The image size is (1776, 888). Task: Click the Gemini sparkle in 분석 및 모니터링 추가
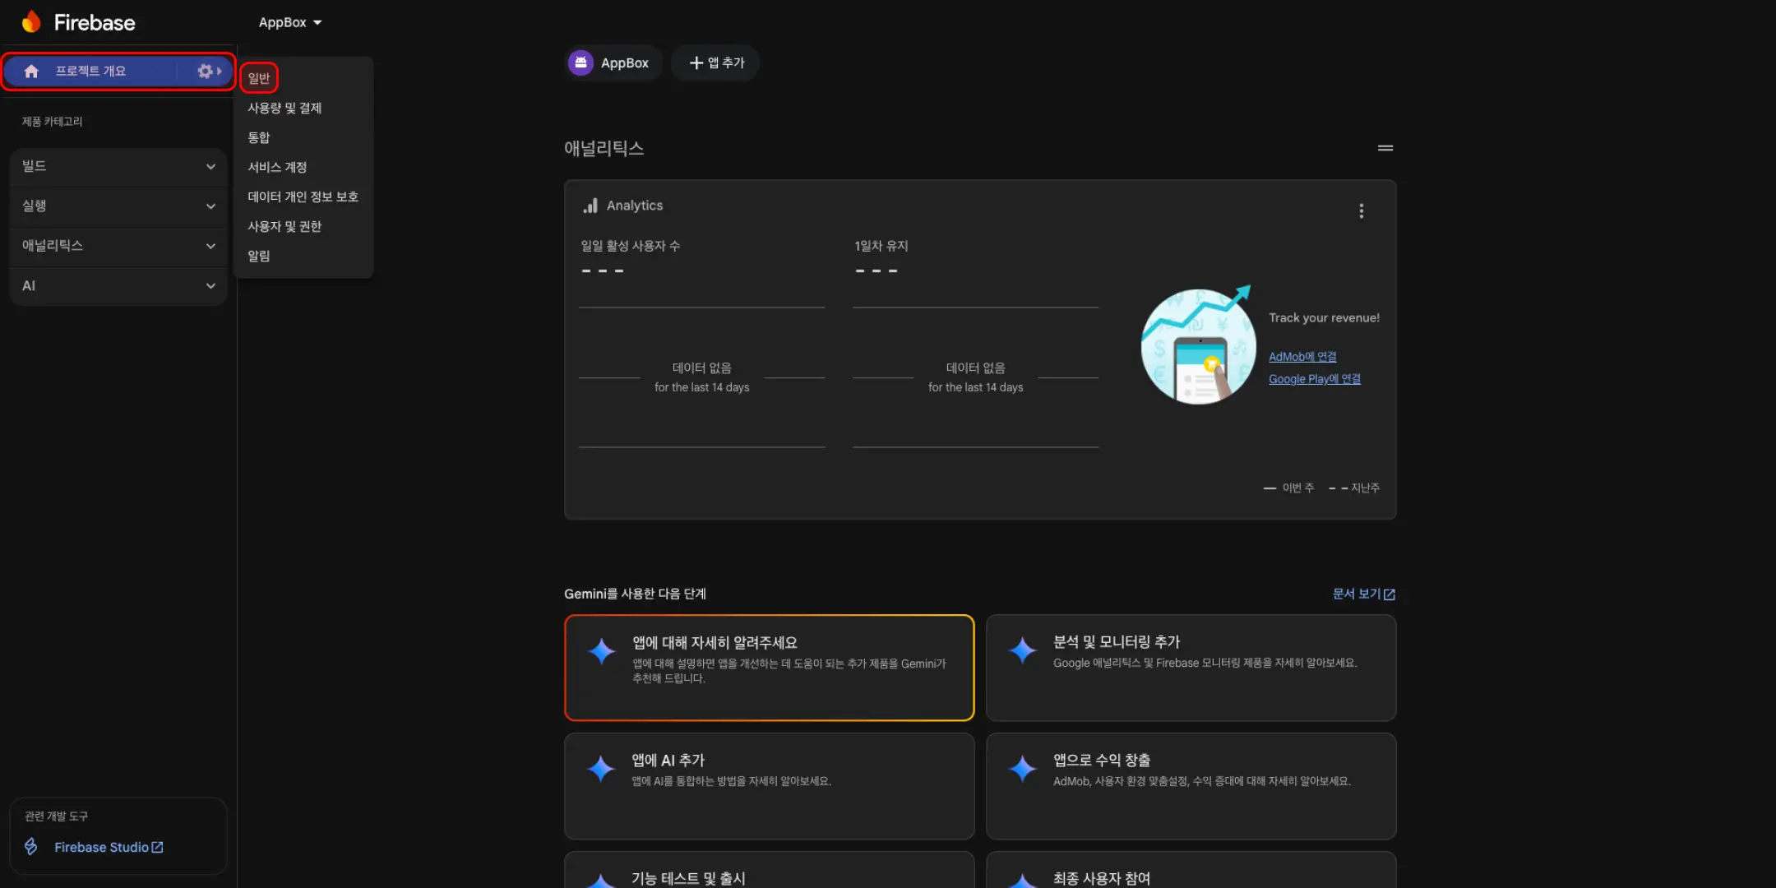pyautogui.click(x=1023, y=650)
